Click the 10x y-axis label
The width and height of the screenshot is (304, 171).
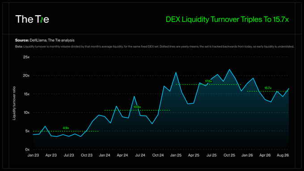[26, 113]
